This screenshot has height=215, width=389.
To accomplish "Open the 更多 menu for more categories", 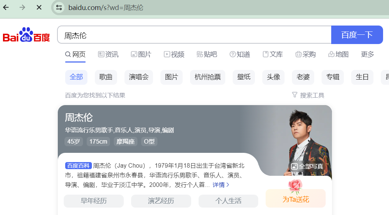I will pos(368,54).
